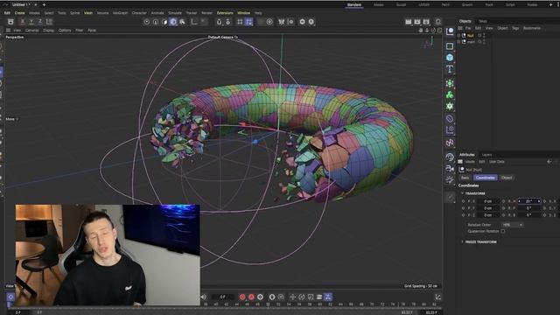Toggle timeline sound speaker icon
This screenshot has height=315, width=560.
tap(204, 297)
